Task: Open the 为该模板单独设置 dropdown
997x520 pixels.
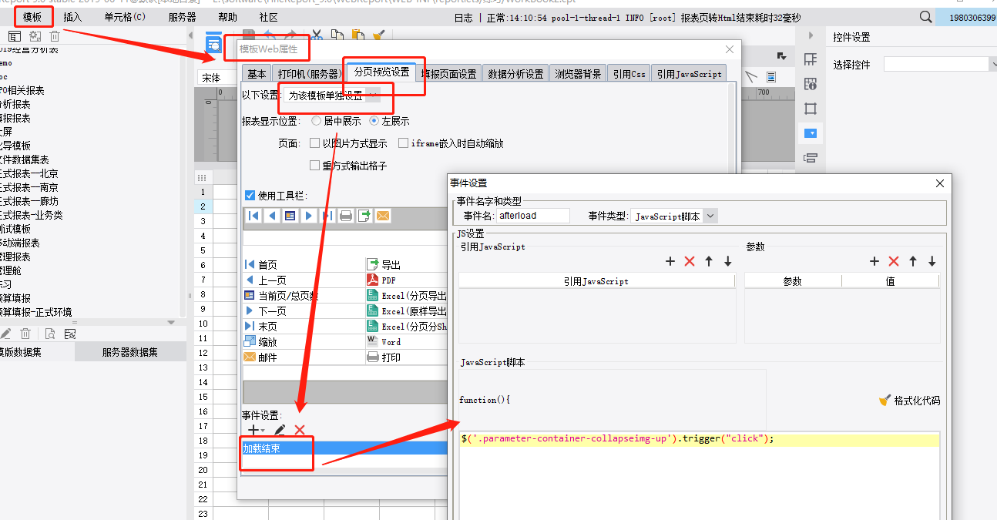Action: coord(332,96)
